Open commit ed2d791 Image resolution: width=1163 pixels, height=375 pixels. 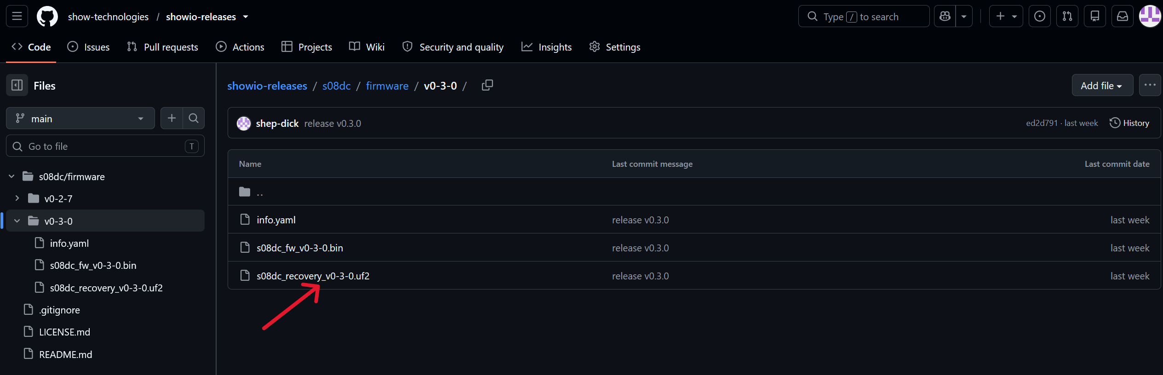click(x=1042, y=123)
